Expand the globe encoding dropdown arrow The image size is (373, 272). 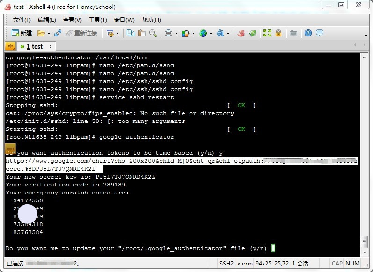(211, 34)
